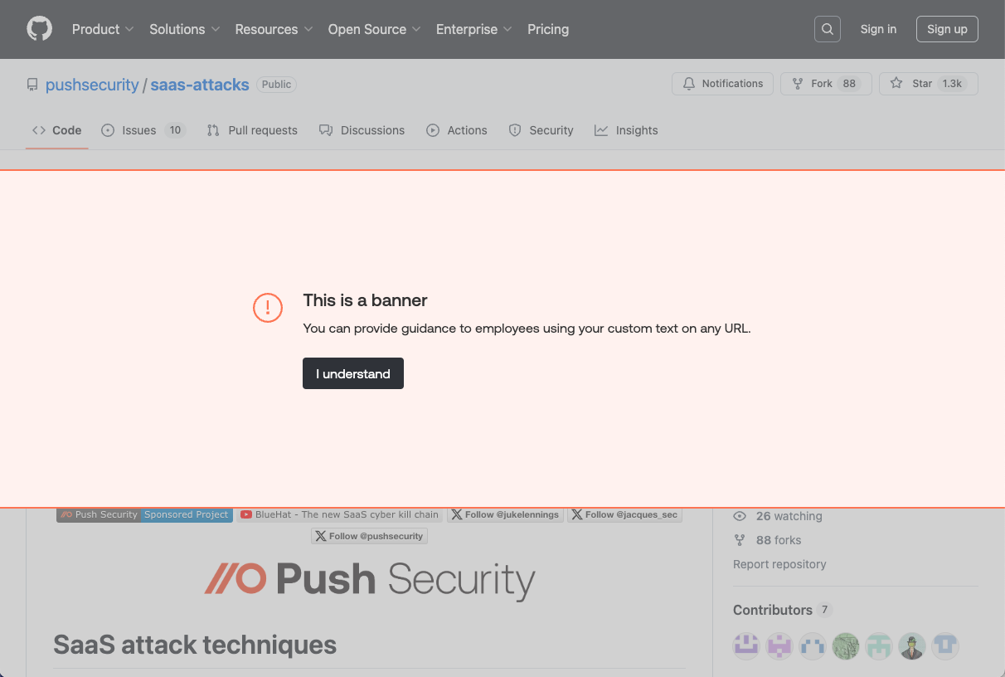Click the Star icon
Image resolution: width=1005 pixels, height=677 pixels.
tap(896, 84)
